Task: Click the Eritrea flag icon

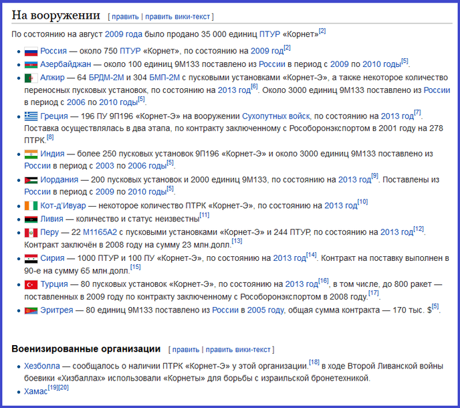Action: click(x=31, y=310)
